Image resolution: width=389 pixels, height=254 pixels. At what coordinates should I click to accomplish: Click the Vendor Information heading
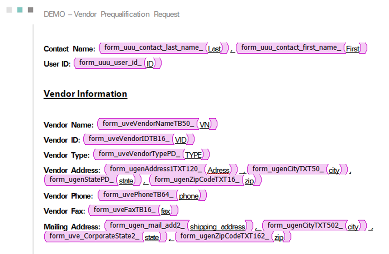coord(85,94)
